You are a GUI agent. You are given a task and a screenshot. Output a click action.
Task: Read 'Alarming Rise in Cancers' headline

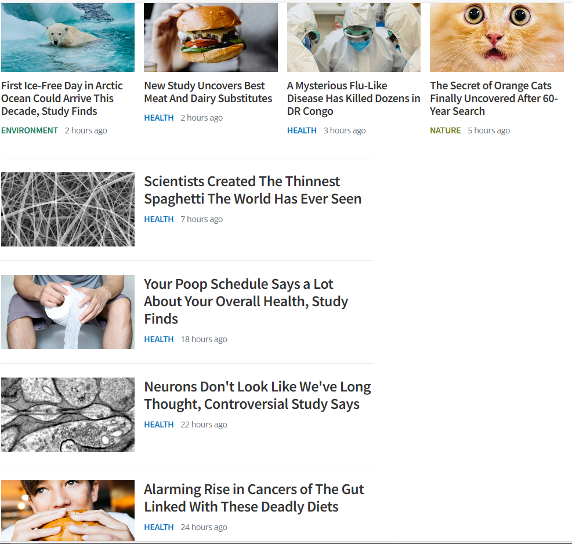click(x=254, y=498)
